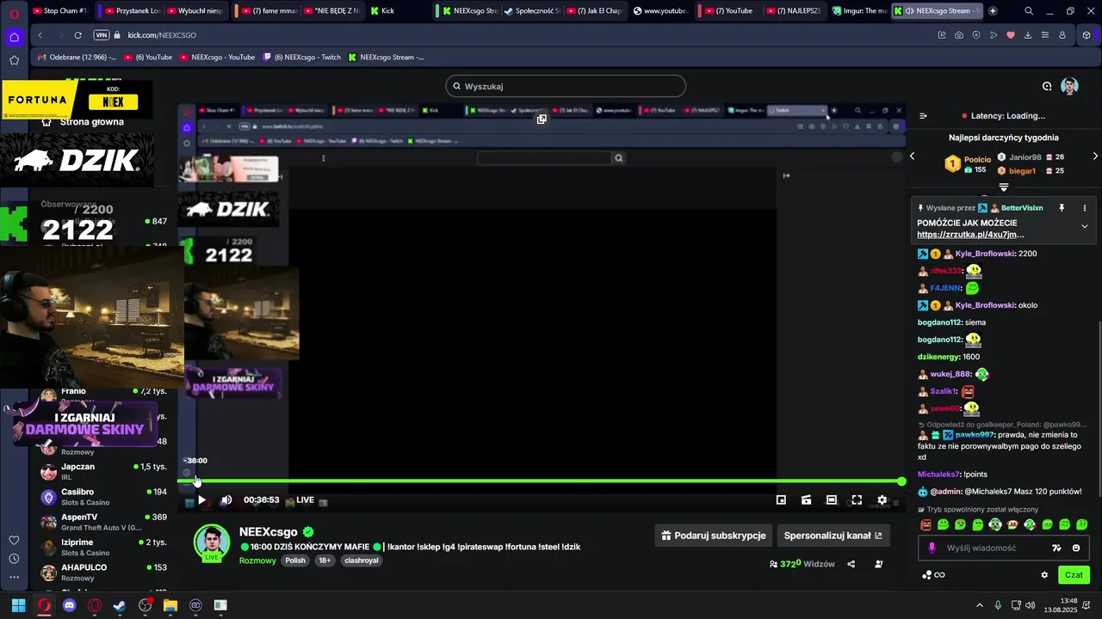Image resolution: width=1102 pixels, height=619 pixels.
Task: Open mini player picture-in-picture icon
Action: click(781, 499)
